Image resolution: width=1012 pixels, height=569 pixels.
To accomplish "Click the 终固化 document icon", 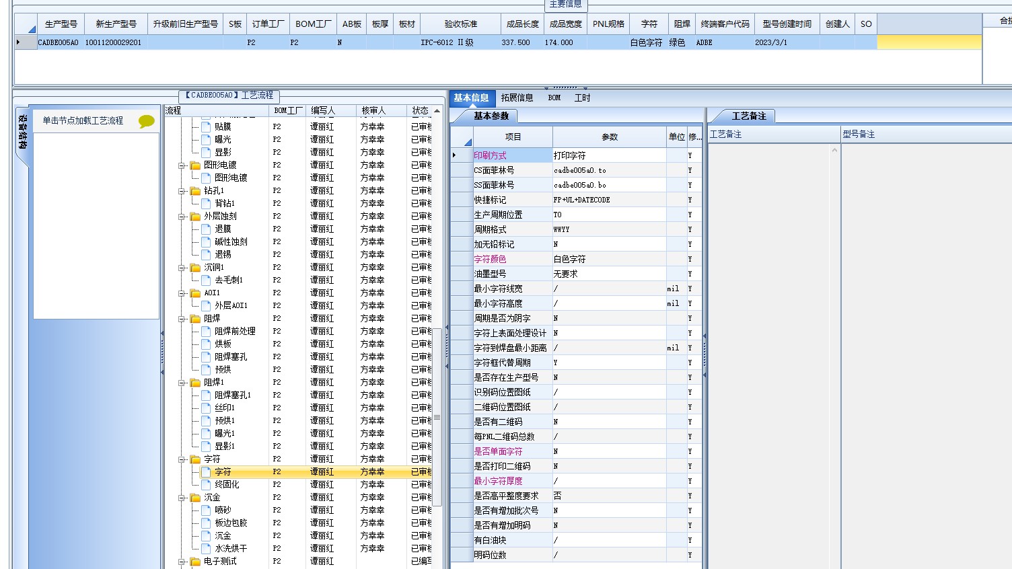I will pyautogui.click(x=207, y=484).
